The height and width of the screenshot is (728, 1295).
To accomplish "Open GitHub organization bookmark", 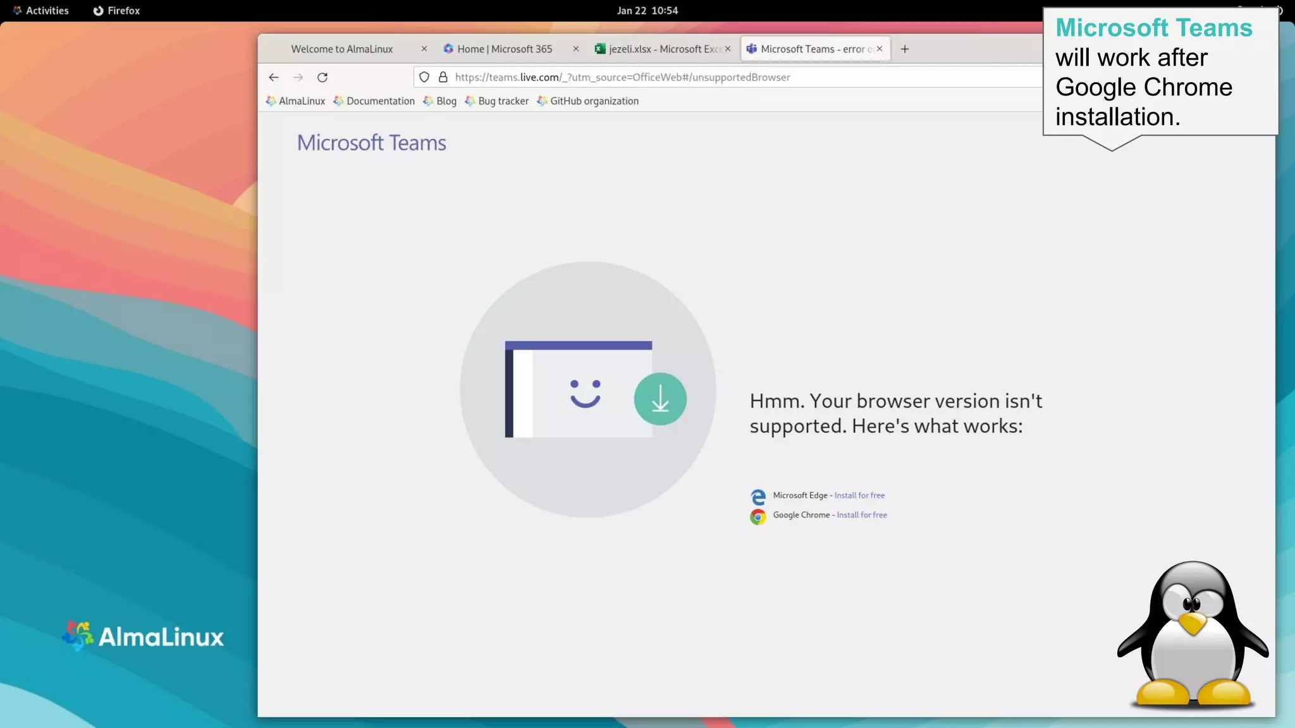I will [x=587, y=101].
